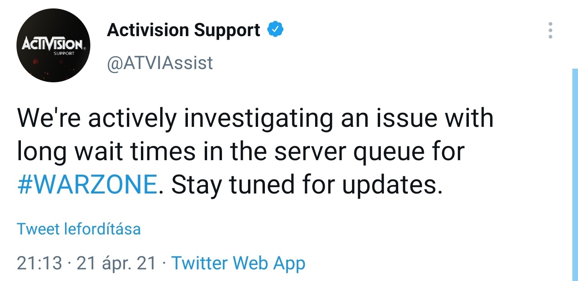
Task: Expand tweet actions using vertical ellipsis
Action: click(x=550, y=30)
